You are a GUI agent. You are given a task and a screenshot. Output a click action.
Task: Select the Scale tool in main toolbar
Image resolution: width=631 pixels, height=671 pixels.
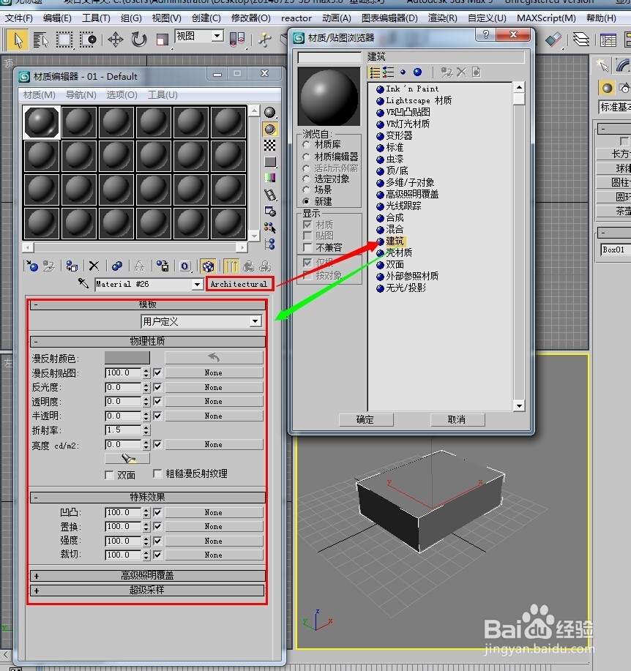coord(162,40)
